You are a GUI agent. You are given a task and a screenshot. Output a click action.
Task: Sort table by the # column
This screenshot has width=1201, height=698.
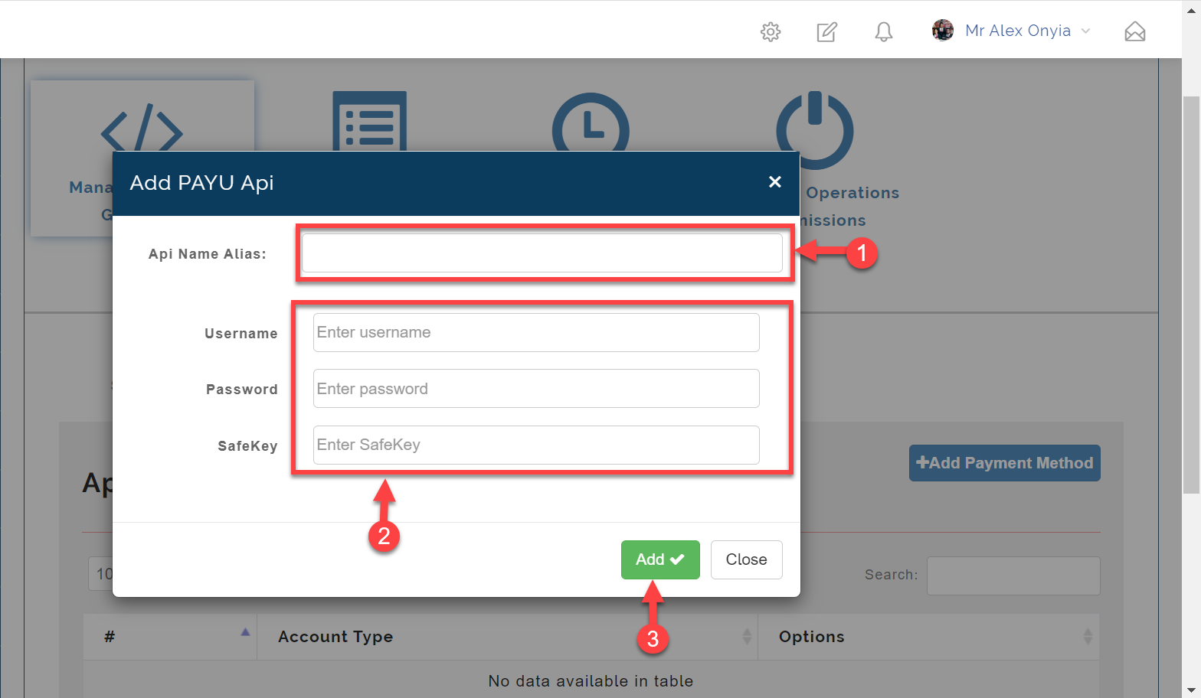pyautogui.click(x=170, y=637)
